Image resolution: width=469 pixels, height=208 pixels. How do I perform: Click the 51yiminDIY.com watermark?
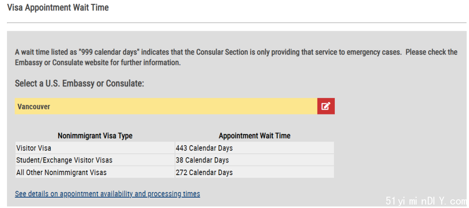coord(426,200)
